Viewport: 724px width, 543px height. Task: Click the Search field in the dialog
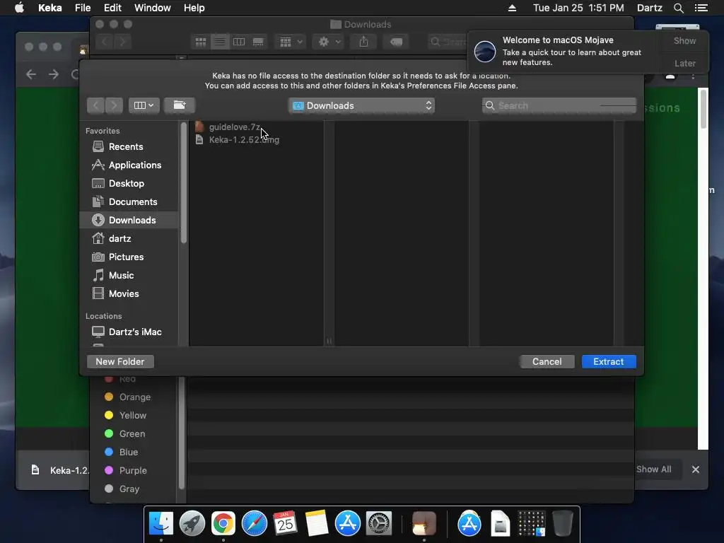coord(559,106)
